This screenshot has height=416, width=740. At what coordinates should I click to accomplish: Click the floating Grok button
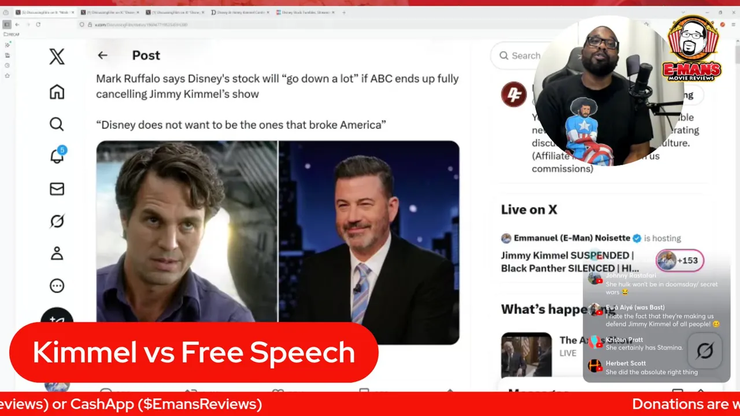(705, 350)
